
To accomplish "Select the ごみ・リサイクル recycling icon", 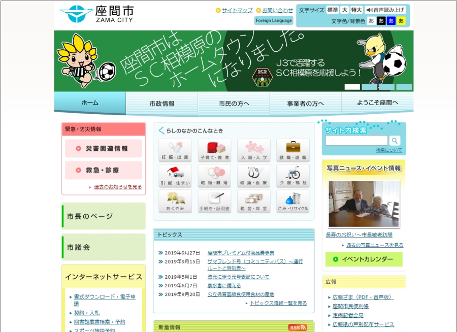I will [292, 200].
